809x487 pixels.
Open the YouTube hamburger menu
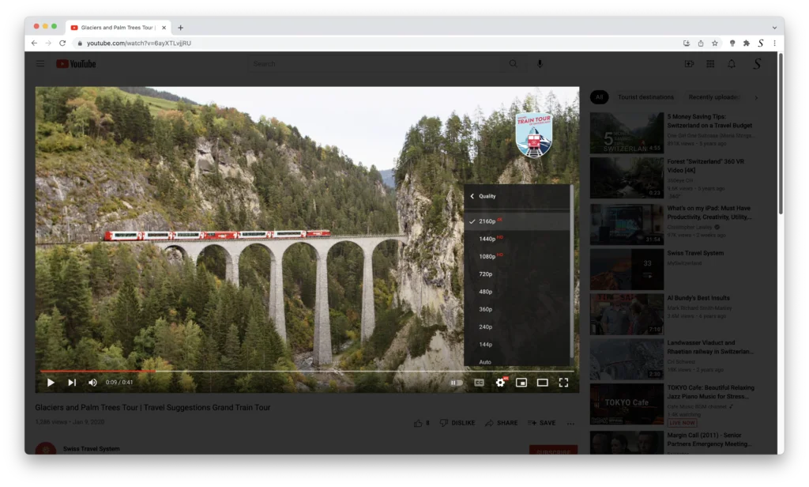point(40,64)
